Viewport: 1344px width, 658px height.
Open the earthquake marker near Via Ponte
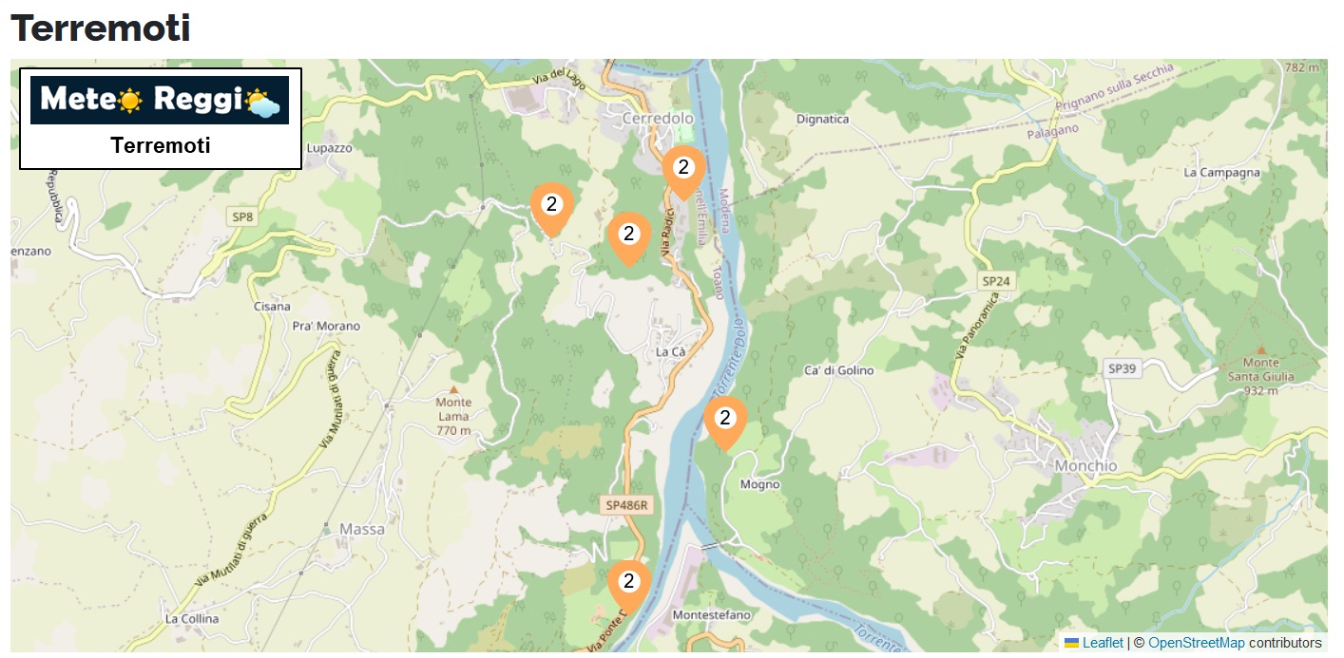tap(628, 586)
